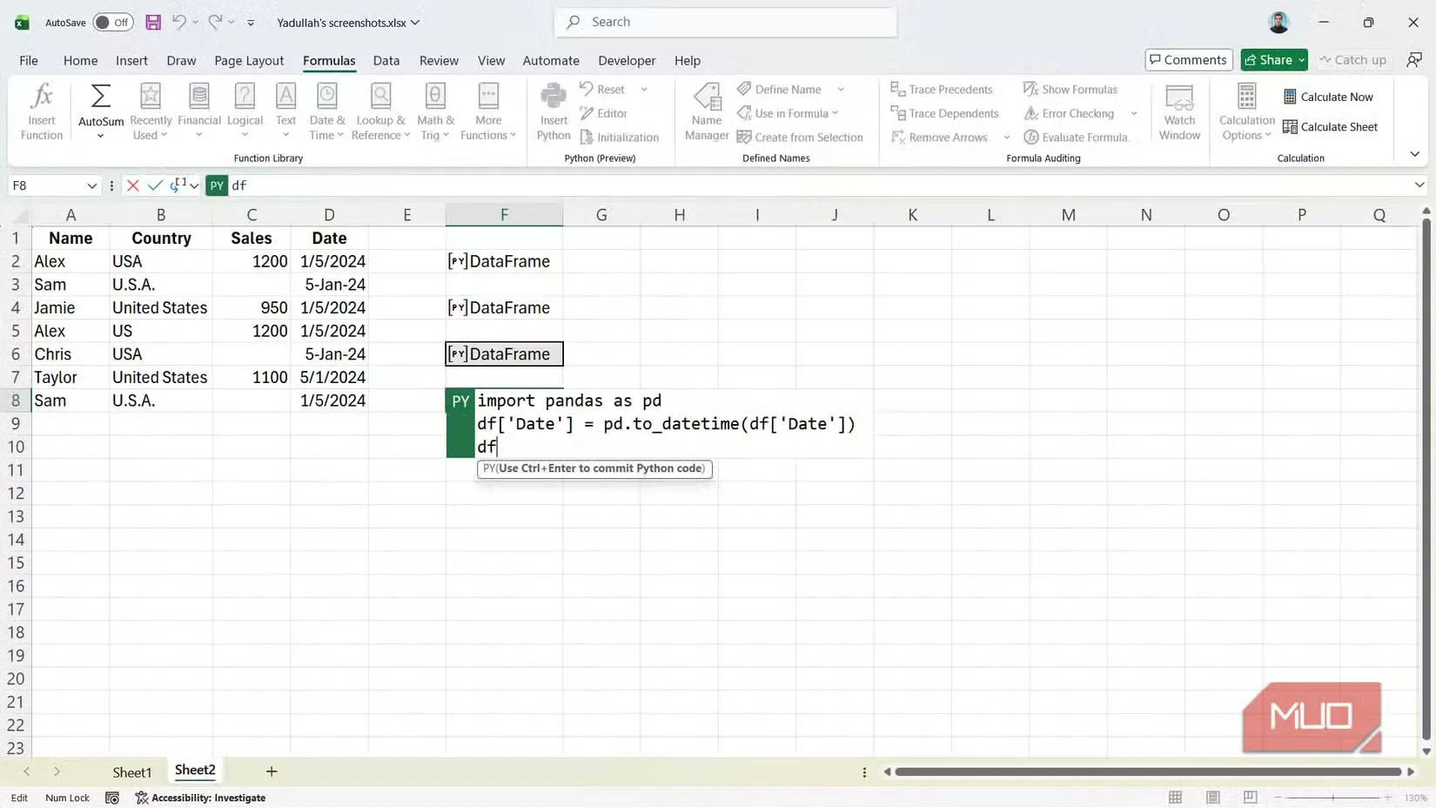Open the Name Manager
This screenshot has height=808, width=1436.
[707, 111]
